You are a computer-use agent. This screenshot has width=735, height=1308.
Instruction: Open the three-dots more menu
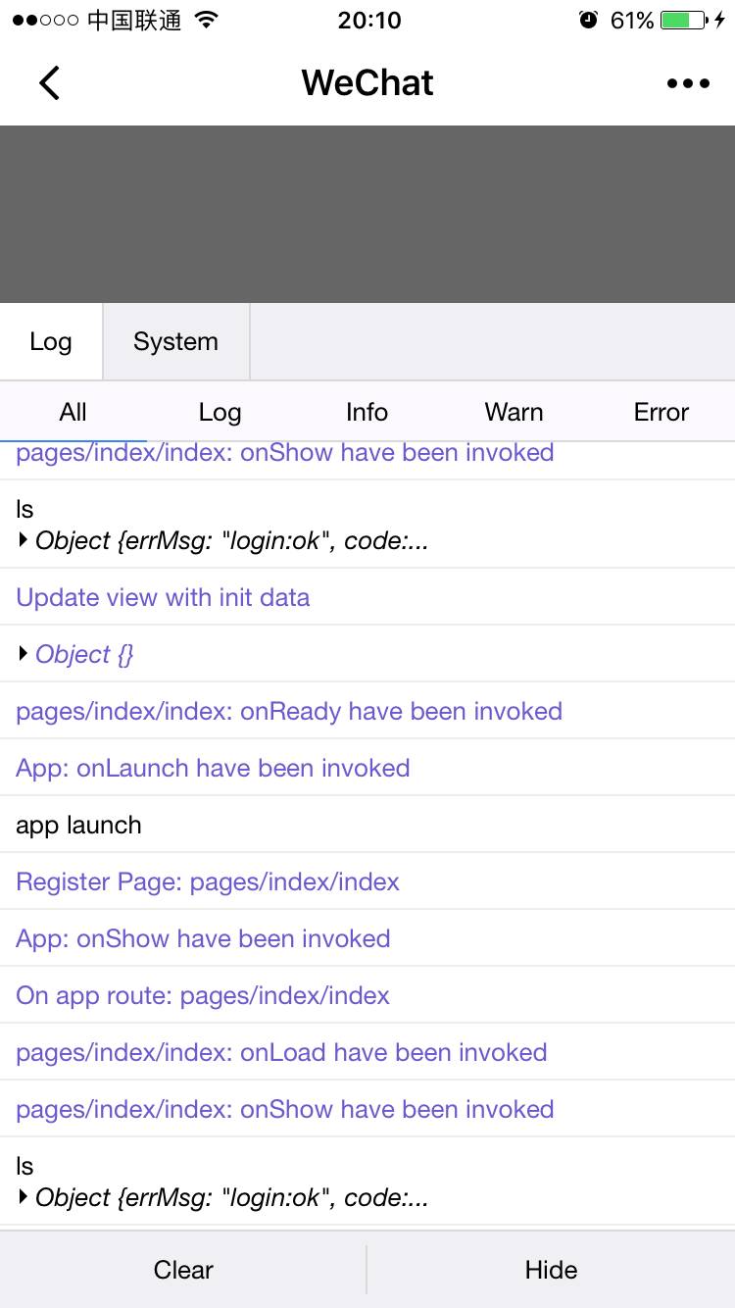tap(688, 83)
